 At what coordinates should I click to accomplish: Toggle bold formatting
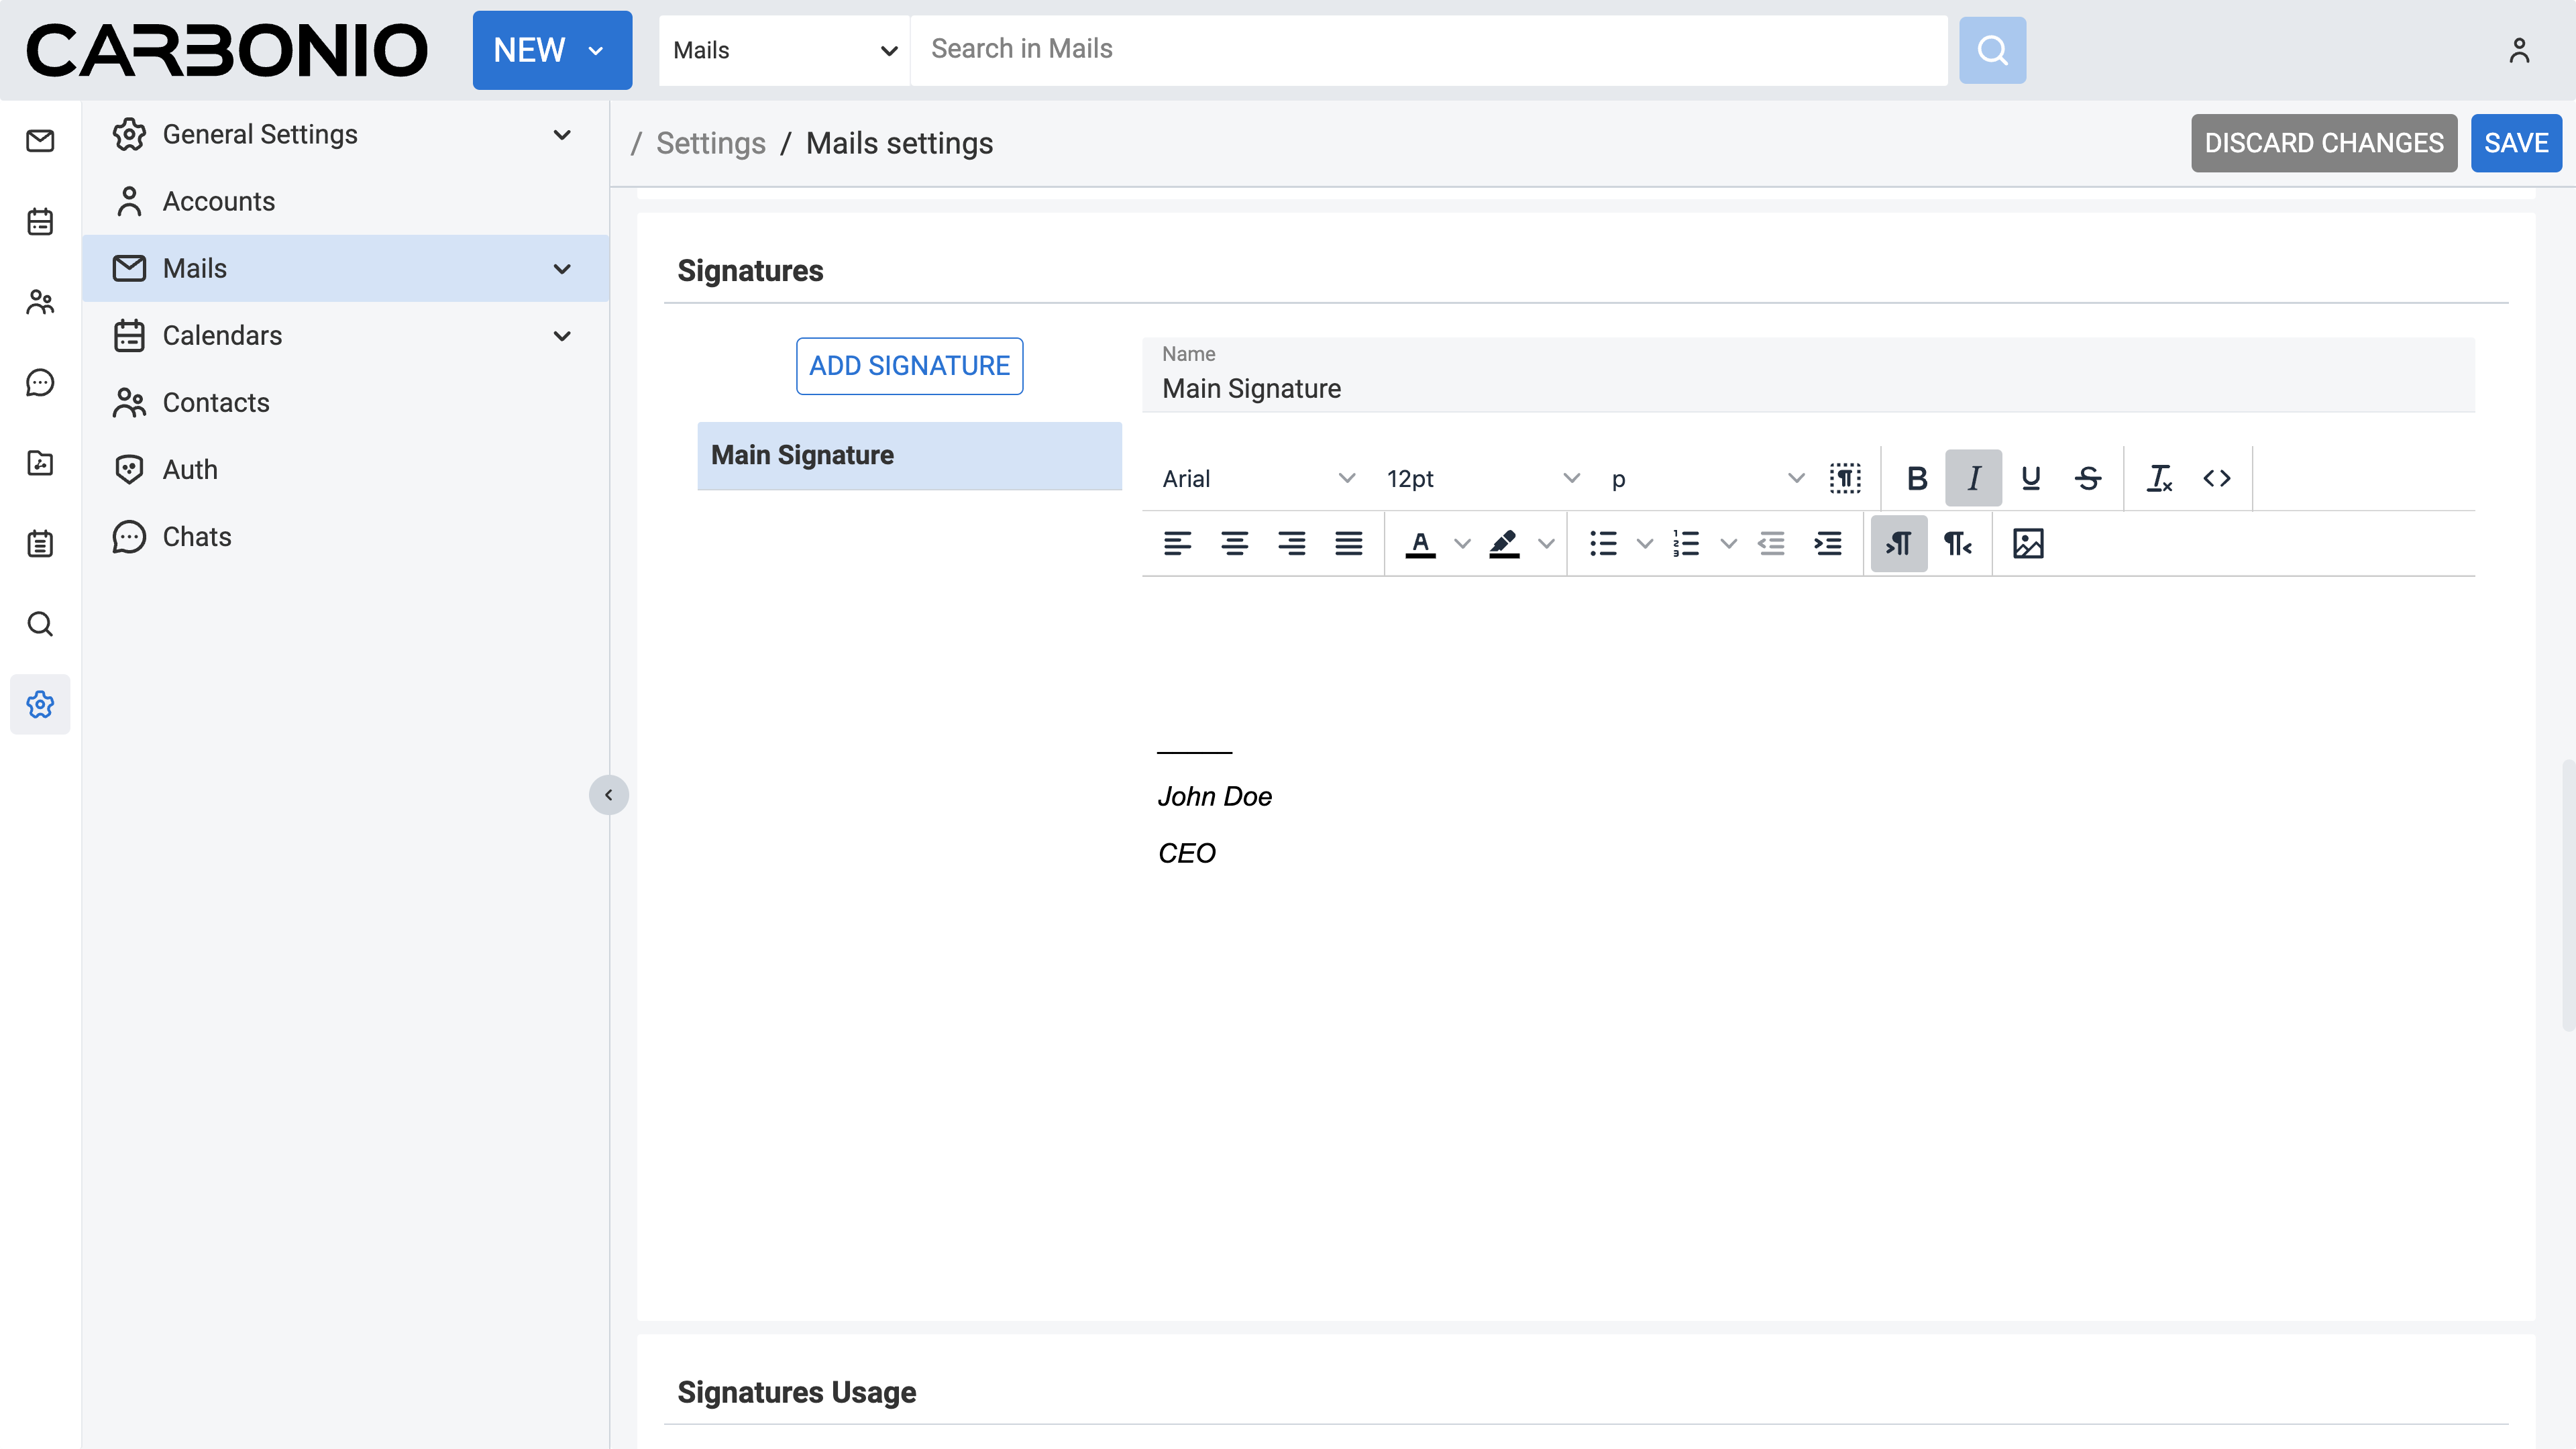[x=1916, y=478]
